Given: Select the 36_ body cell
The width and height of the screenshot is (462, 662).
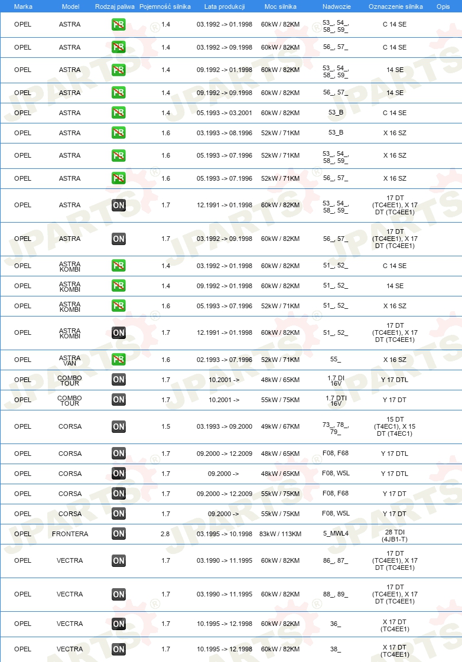Looking at the screenshot, I should click(336, 624).
